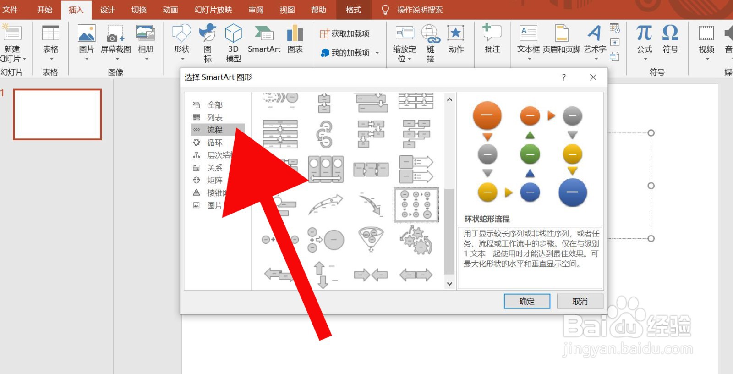This screenshot has width=733, height=374.
Task: Click the Date and Time small icon
Action: 614,28
